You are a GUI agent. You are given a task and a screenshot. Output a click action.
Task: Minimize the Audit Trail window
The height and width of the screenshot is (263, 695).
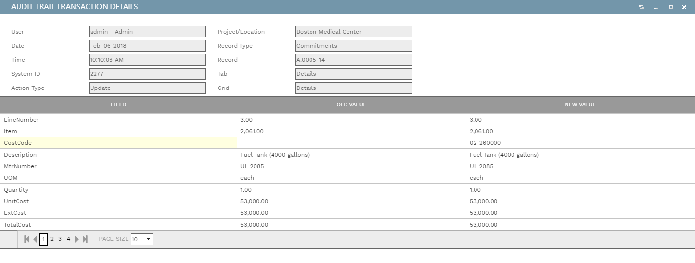(x=656, y=7)
